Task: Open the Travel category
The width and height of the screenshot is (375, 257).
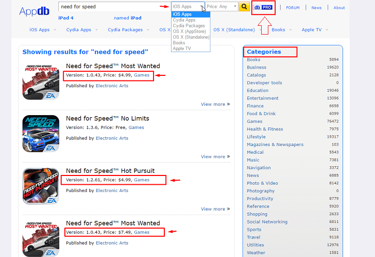Action: pos(253,237)
